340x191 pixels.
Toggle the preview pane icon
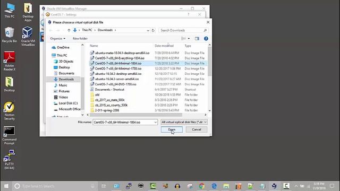coord(197,39)
